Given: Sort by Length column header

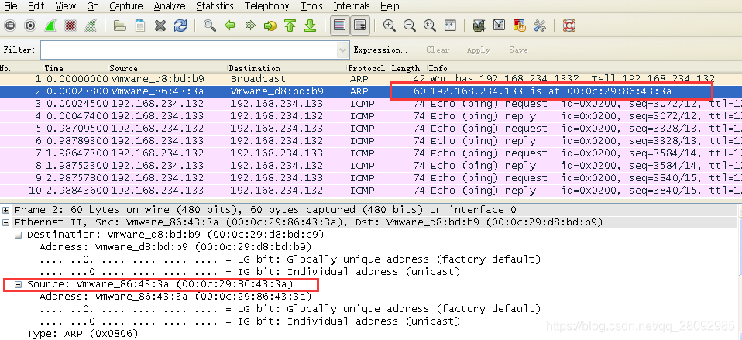Looking at the screenshot, I should (x=408, y=68).
